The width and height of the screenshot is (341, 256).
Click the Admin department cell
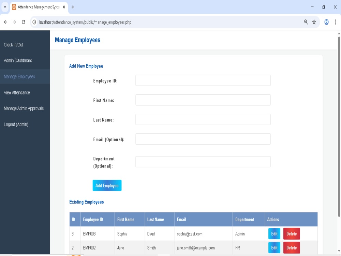pyautogui.click(x=249, y=234)
